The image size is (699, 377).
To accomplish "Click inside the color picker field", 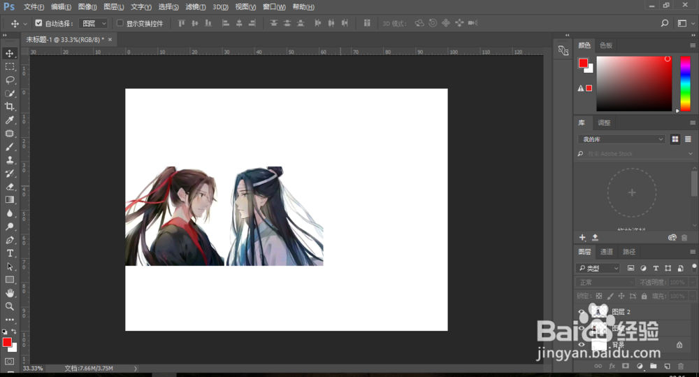I will click(634, 83).
